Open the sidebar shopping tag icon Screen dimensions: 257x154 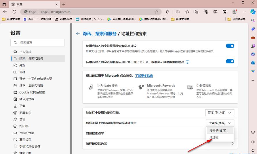253,29
